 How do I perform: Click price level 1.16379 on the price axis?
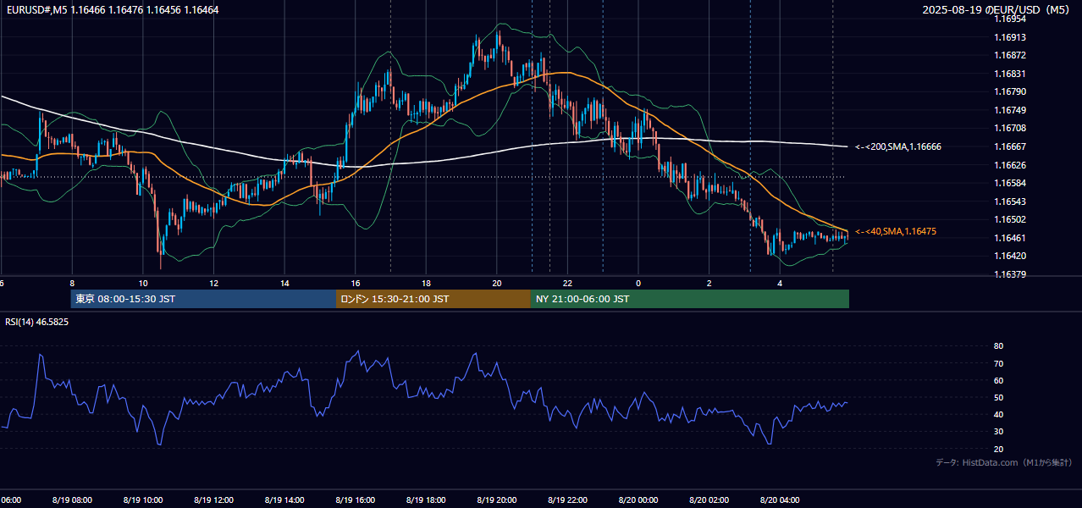coord(1009,274)
